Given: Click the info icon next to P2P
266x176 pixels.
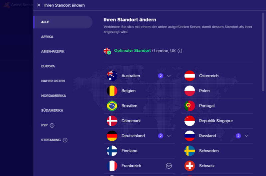Looking at the screenshot, I should tap(52, 125).
